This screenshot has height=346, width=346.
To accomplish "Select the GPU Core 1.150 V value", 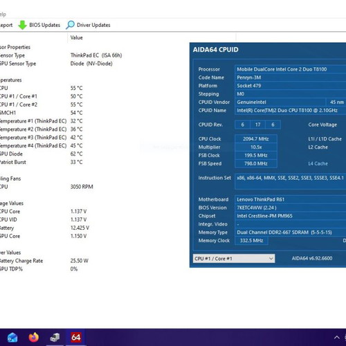I will click(78, 236).
